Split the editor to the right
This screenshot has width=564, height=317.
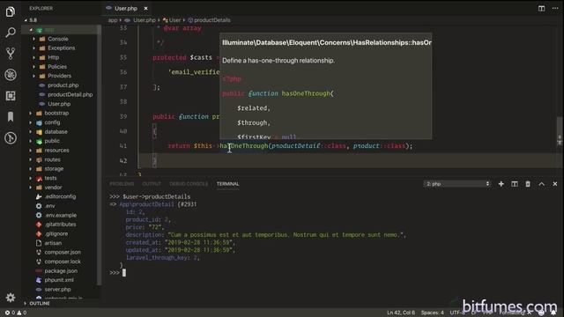541,8
